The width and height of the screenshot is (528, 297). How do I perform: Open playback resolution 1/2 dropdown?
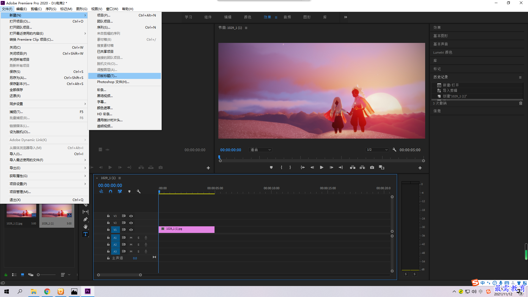pos(377,150)
